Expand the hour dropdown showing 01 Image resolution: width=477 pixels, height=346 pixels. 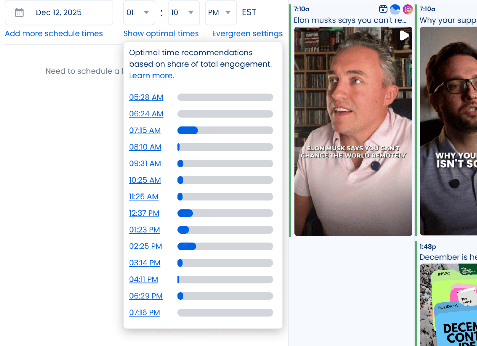139,12
